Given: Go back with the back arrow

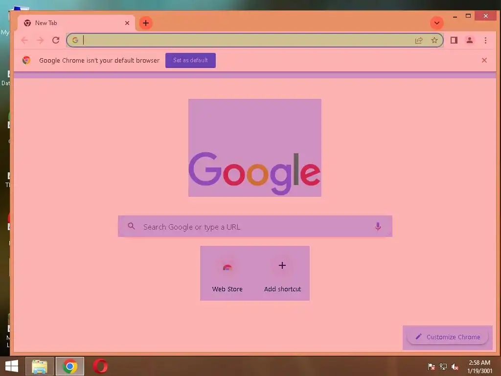Looking at the screenshot, I should tap(24, 40).
